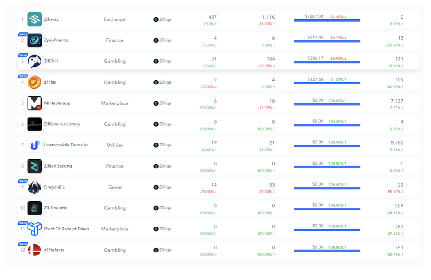431x280 pixels.
Task: Open the Zillion Staking logo
Action: pos(34,166)
